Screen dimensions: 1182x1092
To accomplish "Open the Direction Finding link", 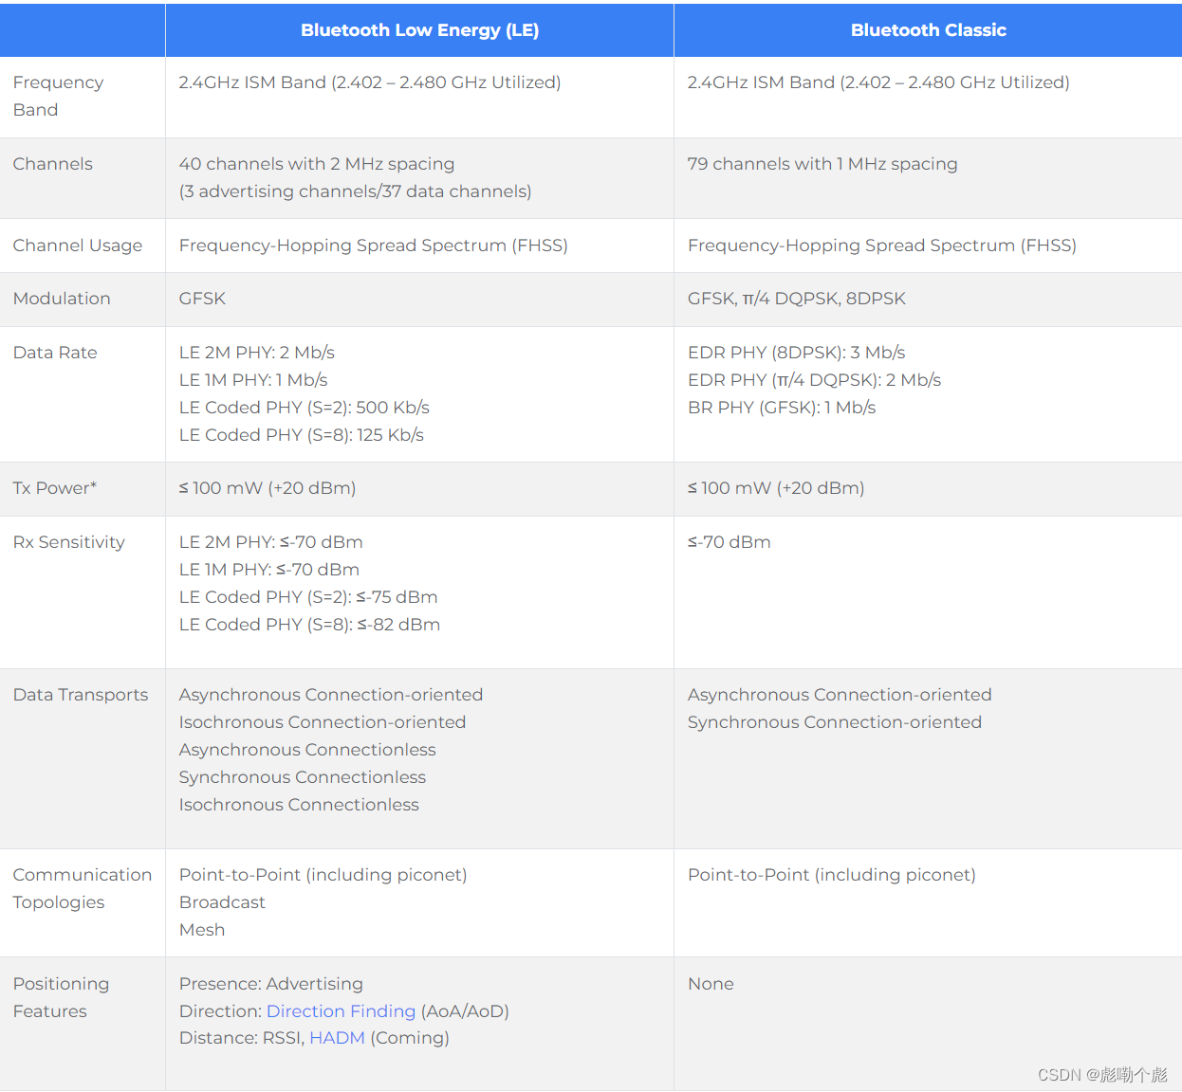I will [x=341, y=1011].
